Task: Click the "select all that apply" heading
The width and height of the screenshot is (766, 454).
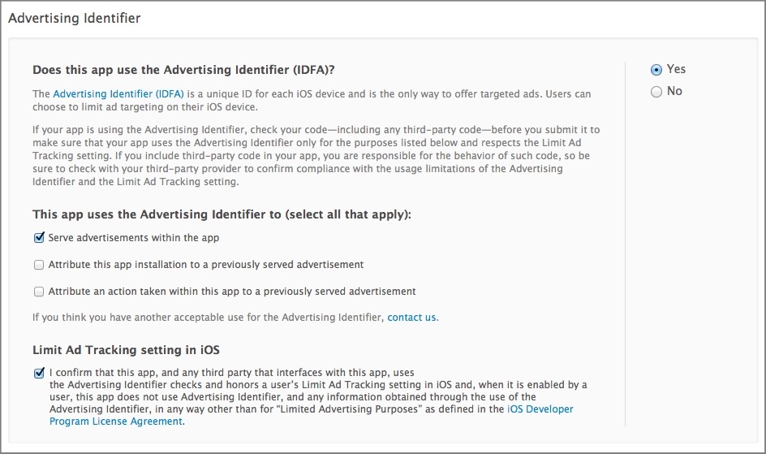Action: [222, 214]
